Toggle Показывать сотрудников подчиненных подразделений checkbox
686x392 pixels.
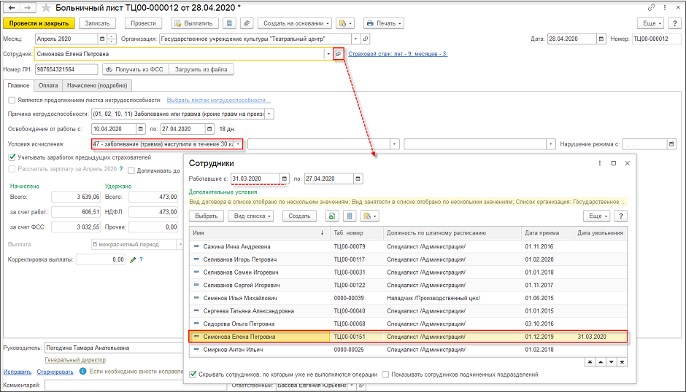[x=385, y=375]
